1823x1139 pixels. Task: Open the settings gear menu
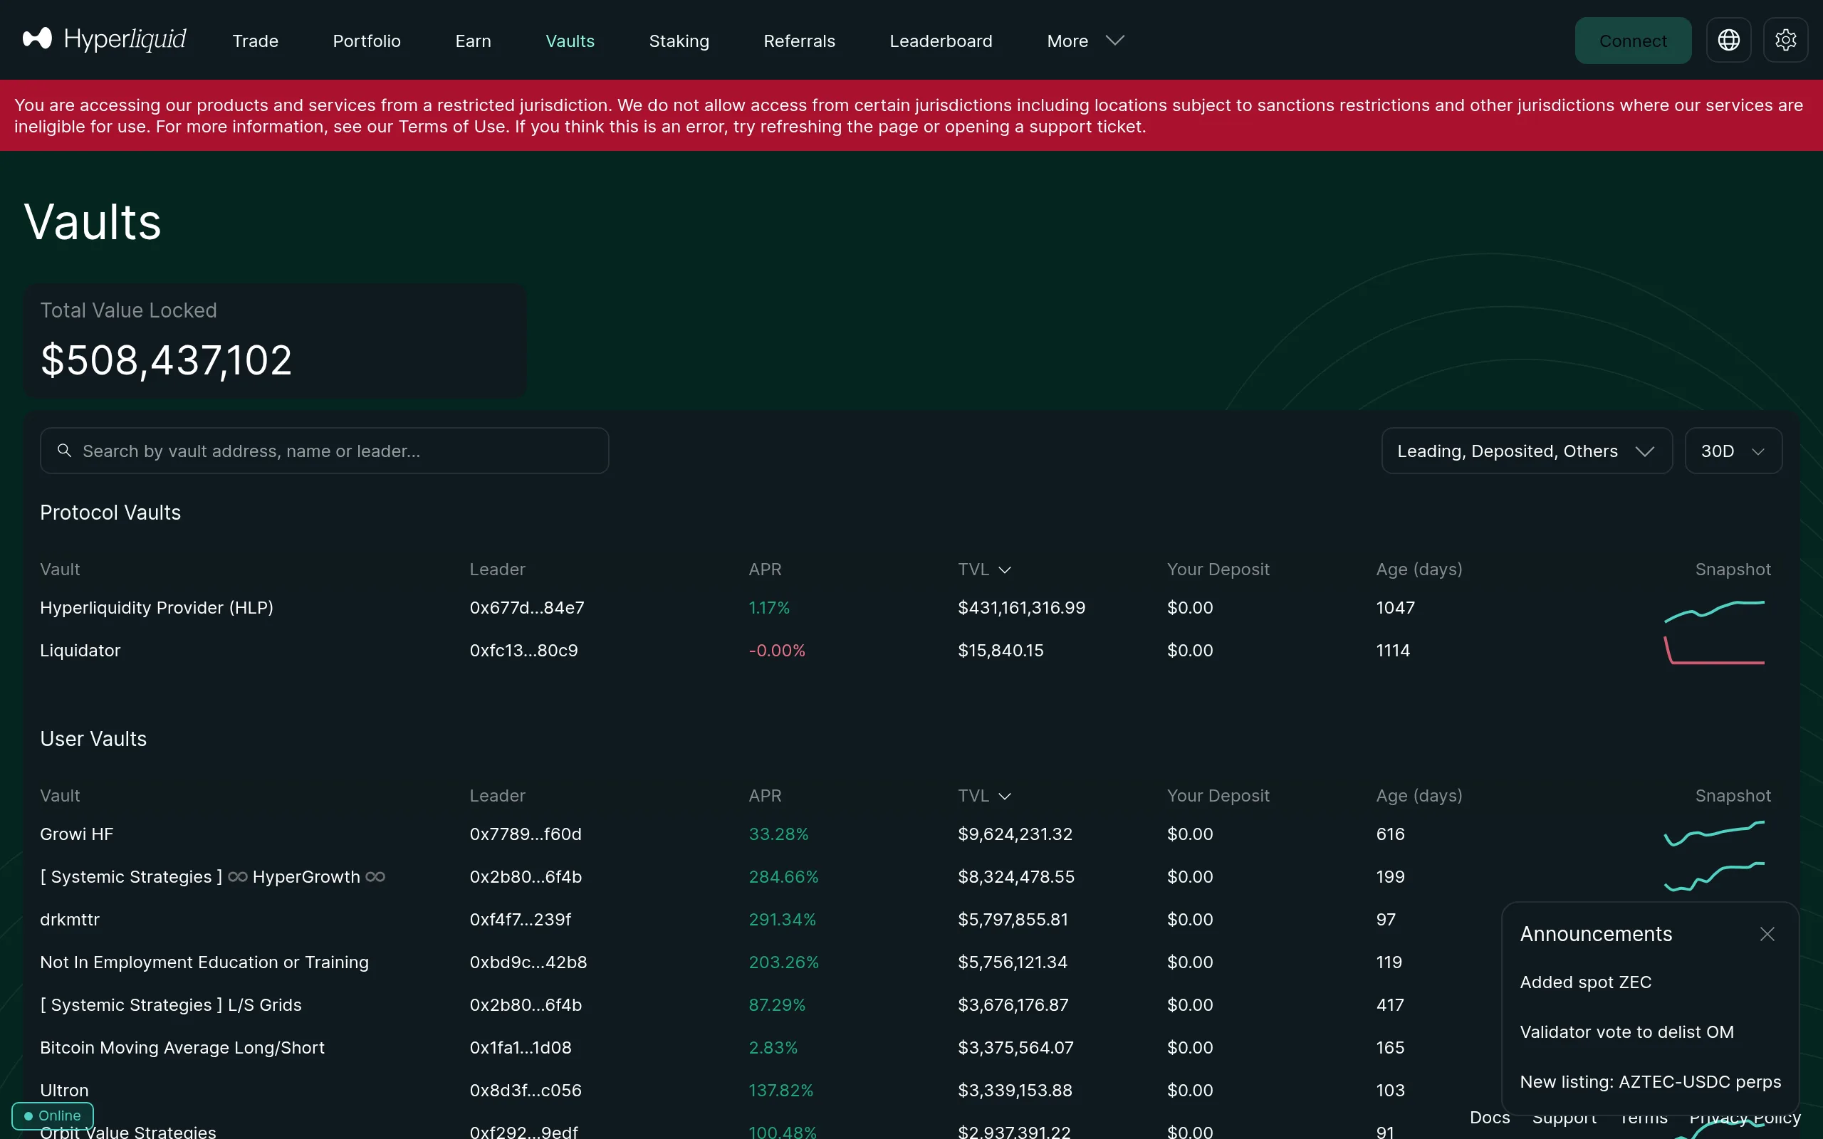pos(1786,40)
